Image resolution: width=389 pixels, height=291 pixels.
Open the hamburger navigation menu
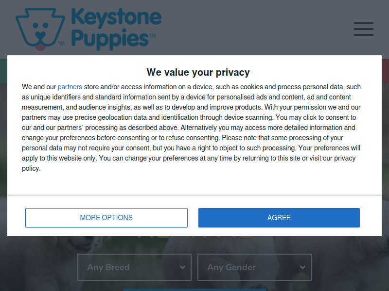363,29
